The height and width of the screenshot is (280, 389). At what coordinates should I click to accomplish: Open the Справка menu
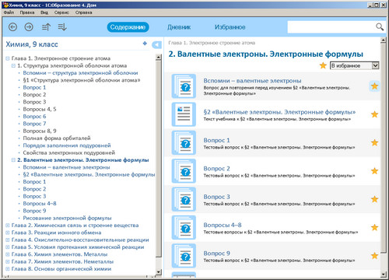(x=83, y=12)
